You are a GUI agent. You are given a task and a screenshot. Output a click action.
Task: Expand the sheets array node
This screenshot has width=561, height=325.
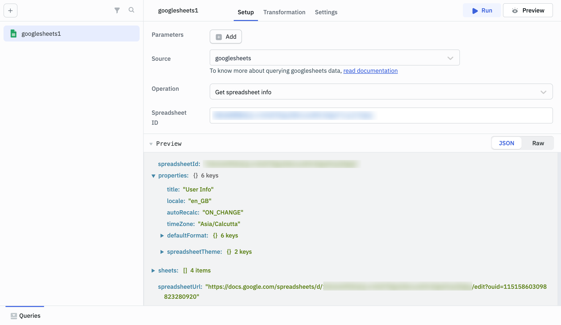click(x=153, y=270)
